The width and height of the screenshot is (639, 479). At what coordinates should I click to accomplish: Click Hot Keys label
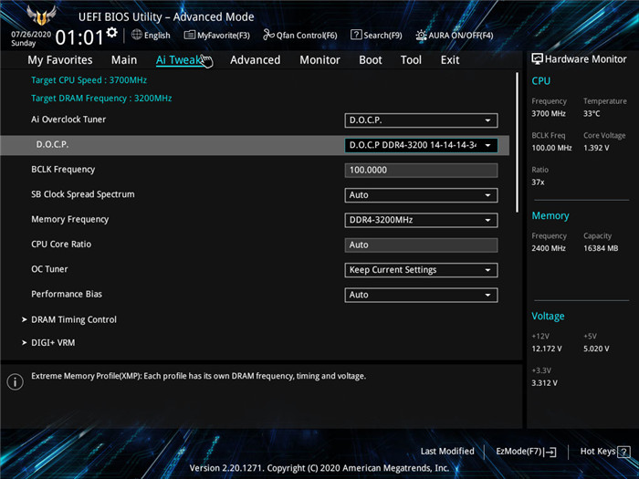598,452
